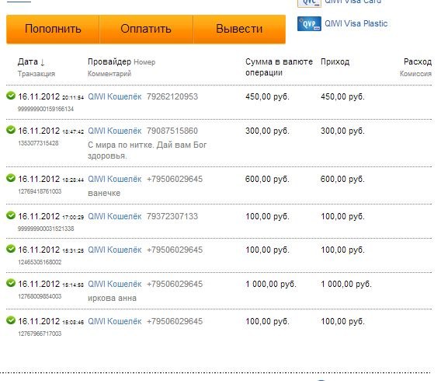Click the Комиссия sub-header
This screenshot has width=441, height=381.
point(415,74)
